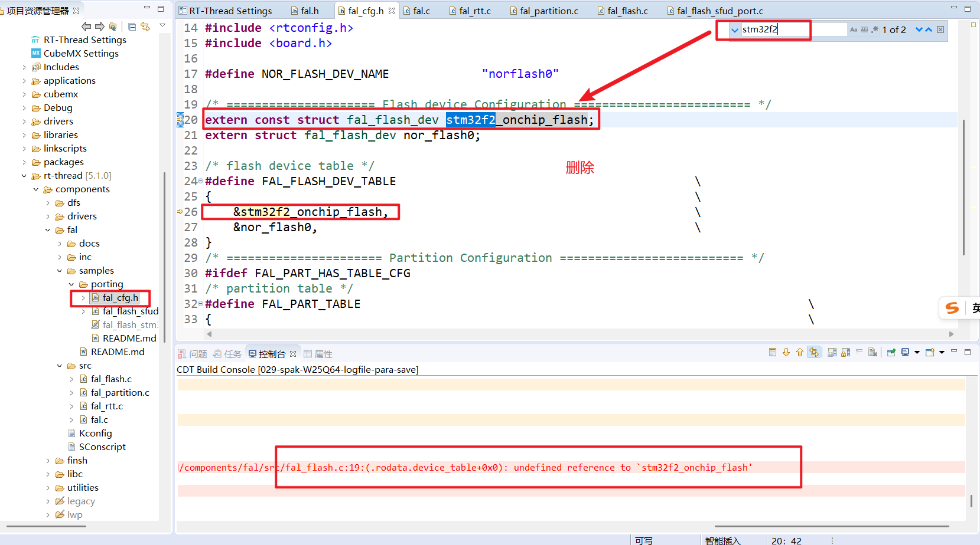Viewport: 980px width, 545px height.
Task: Jump to next search match
Action: (x=919, y=29)
